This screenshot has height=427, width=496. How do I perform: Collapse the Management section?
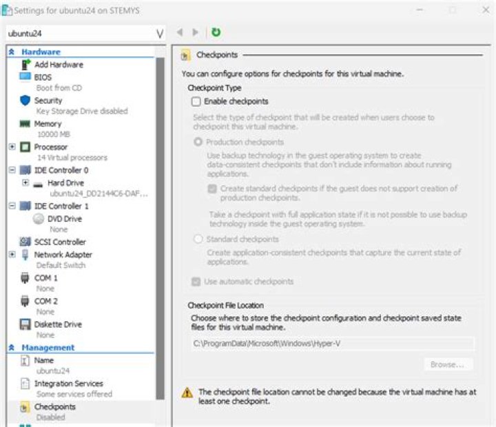tap(12, 348)
